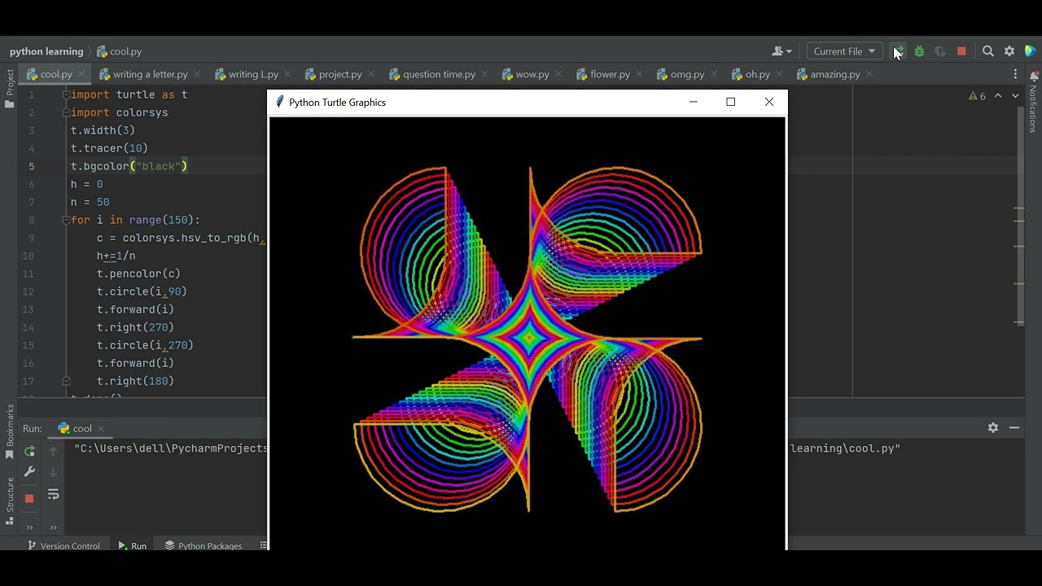
Task: Click python learning in the breadcrumb
Action: click(46, 51)
